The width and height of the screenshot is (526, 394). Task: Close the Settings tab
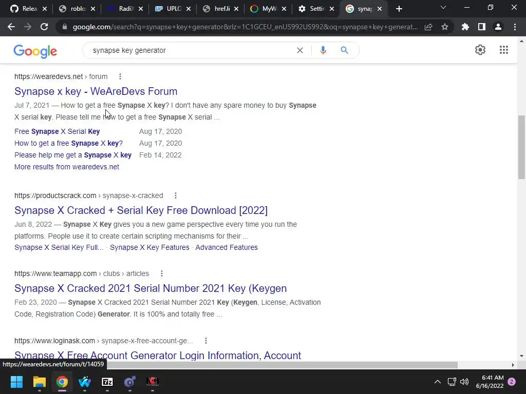332,9
